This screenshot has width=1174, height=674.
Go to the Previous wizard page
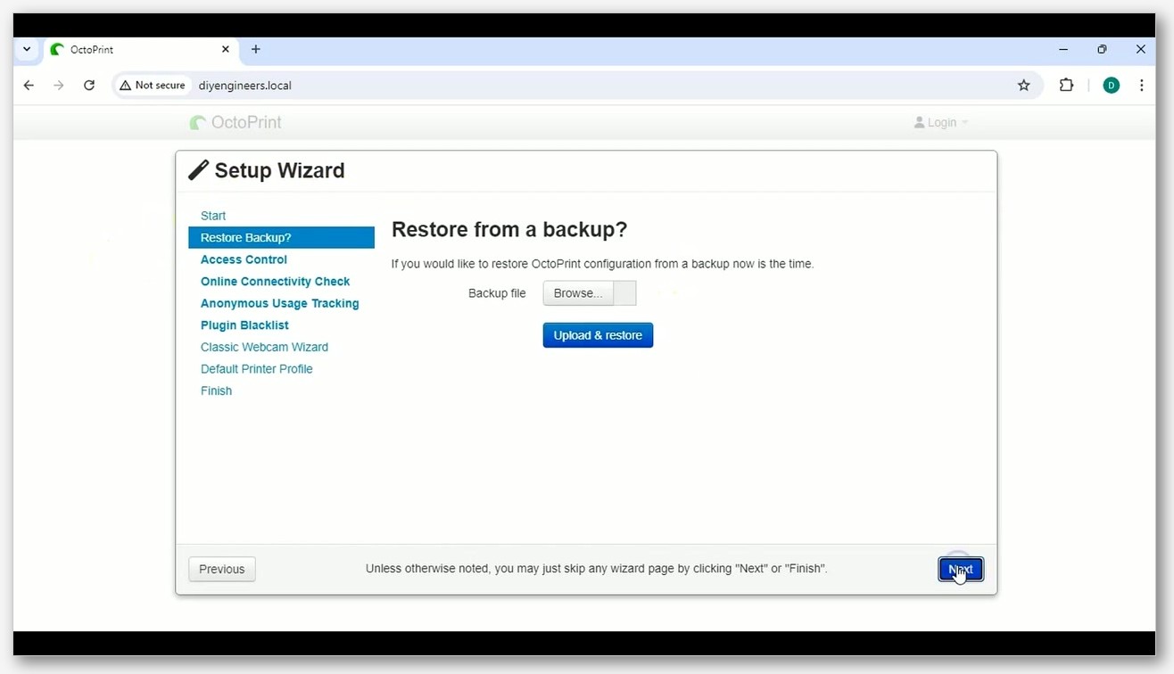222,569
